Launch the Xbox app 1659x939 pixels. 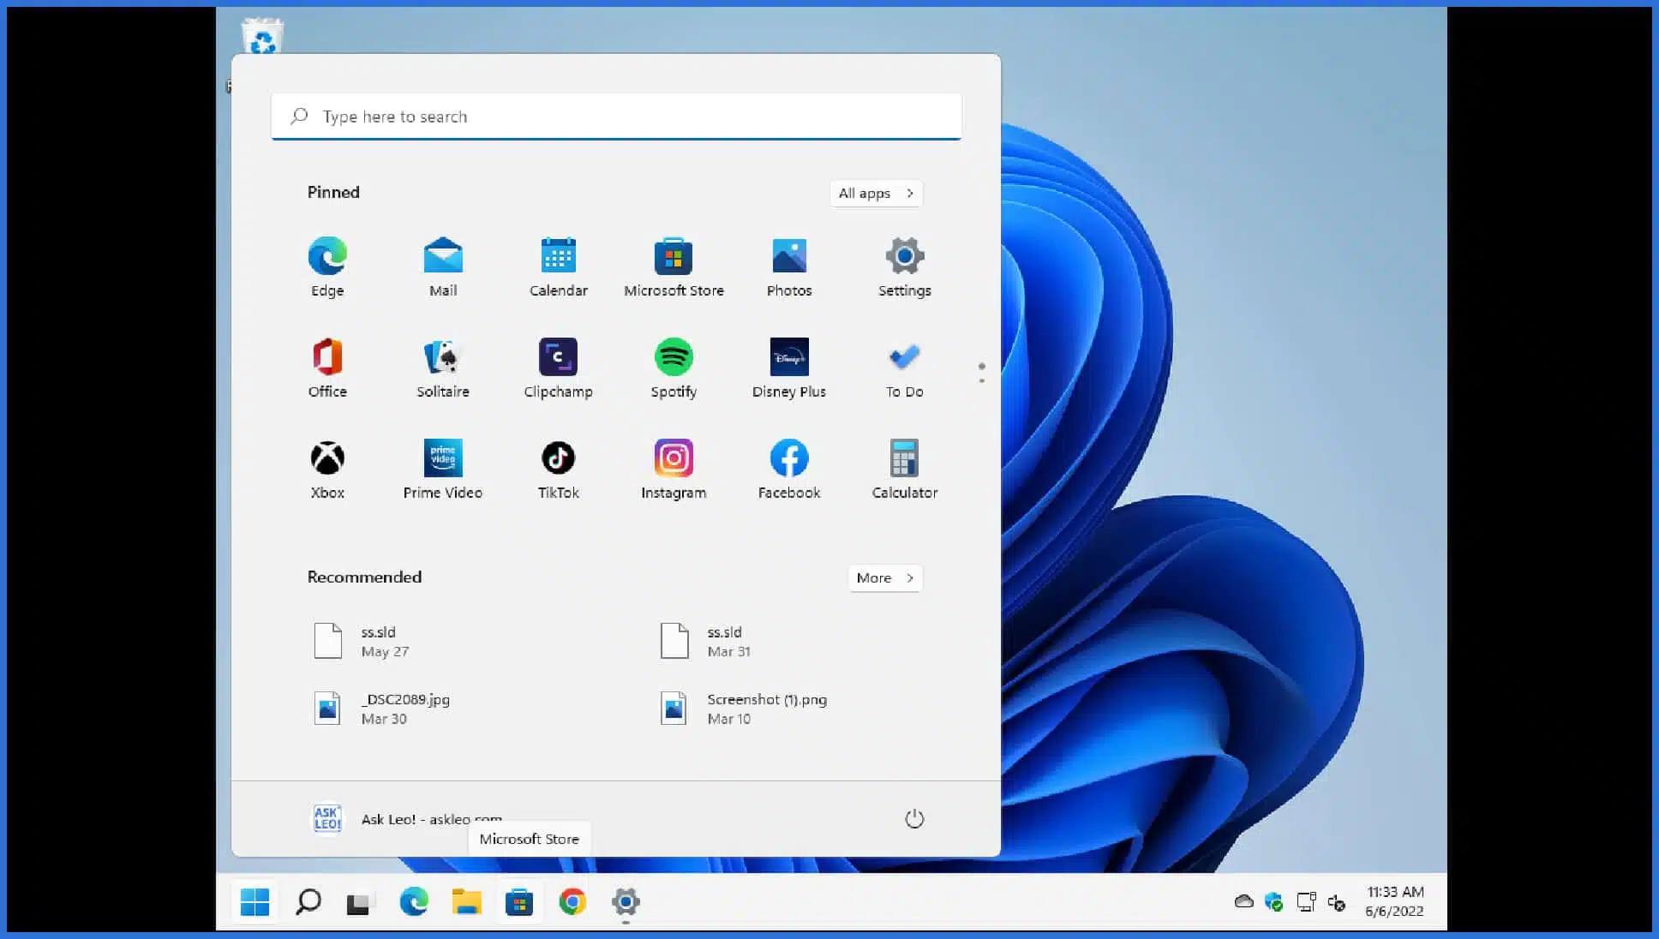[x=327, y=469]
